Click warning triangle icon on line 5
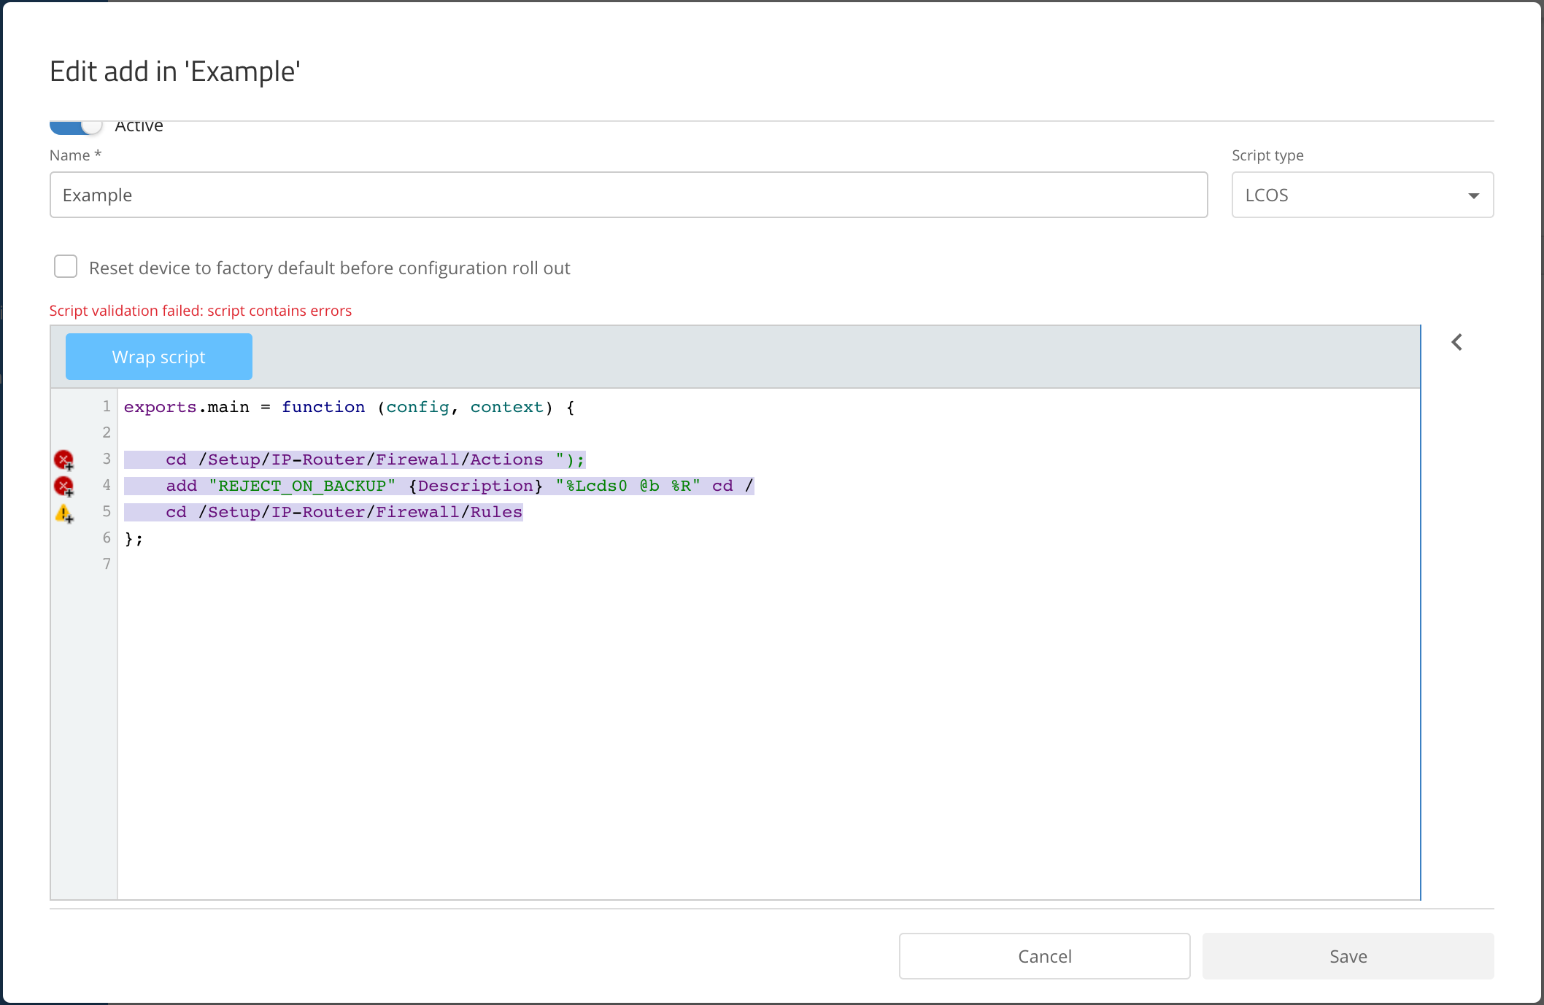Viewport: 1544px width, 1005px height. [x=63, y=513]
